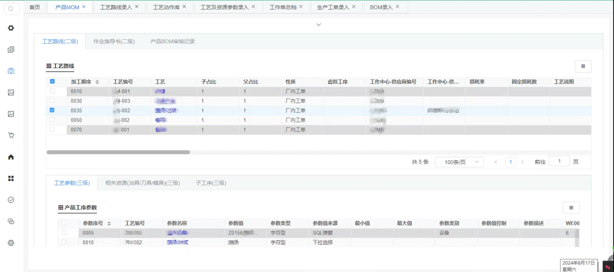614x272 pixels.
Task: Open the 100条/页 page size dropdown
Action: click(x=459, y=162)
